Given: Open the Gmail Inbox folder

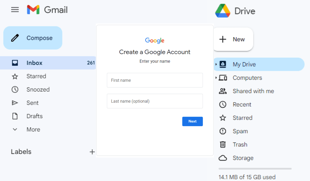Looking at the screenshot, I should click(34, 63).
